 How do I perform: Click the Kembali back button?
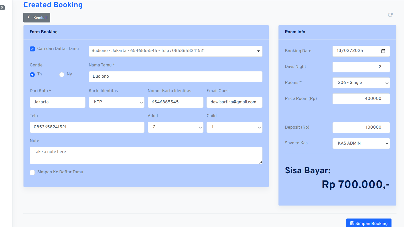[37, 18]
